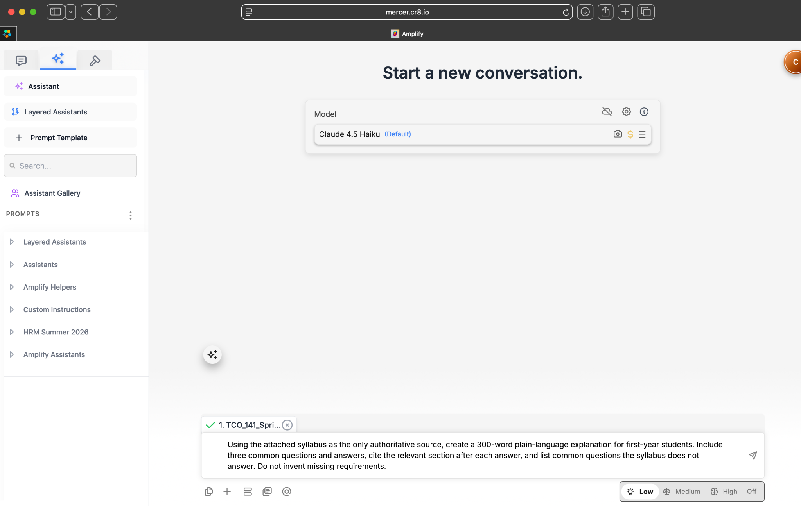801x506 pixels.
Task: Click the attach files icon
Action: (209, 492)
